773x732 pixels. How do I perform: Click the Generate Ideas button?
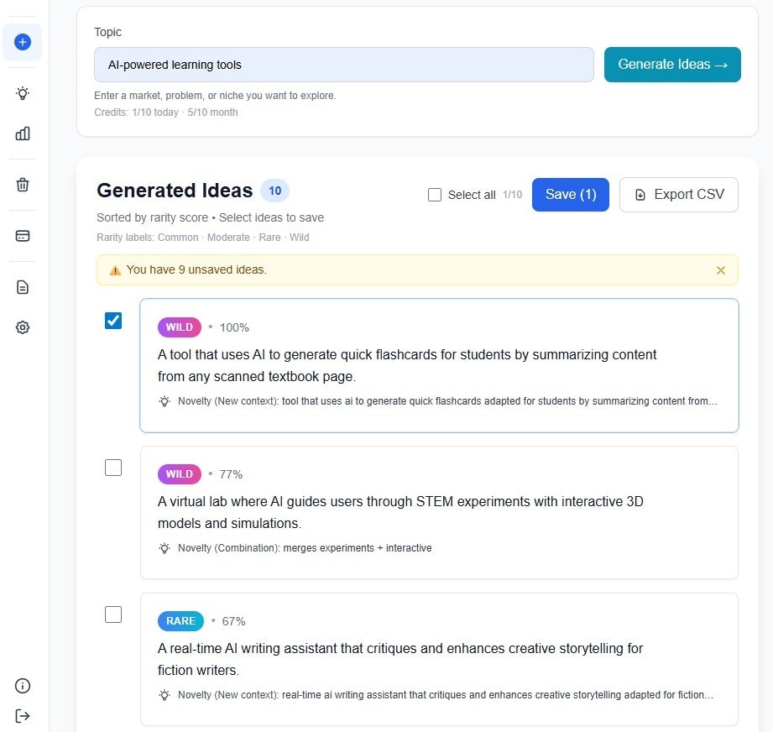pos(671,64)
